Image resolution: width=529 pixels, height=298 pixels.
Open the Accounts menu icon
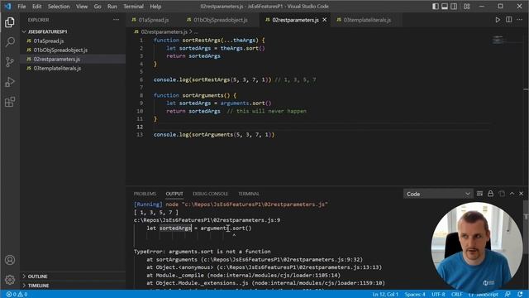pyautogui.click(x=10, y=260)
